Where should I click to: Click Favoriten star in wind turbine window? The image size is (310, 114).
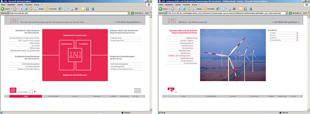click(205, 9)
